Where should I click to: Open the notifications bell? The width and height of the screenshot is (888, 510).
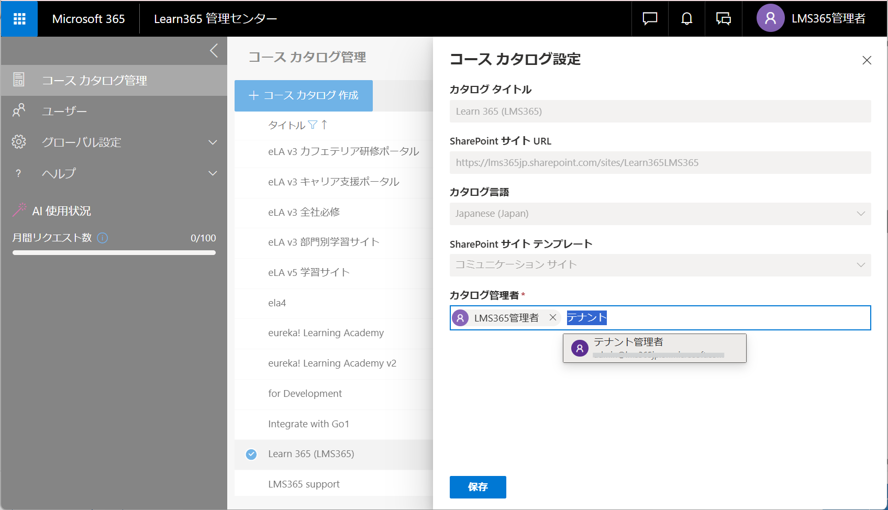point(686,19)
